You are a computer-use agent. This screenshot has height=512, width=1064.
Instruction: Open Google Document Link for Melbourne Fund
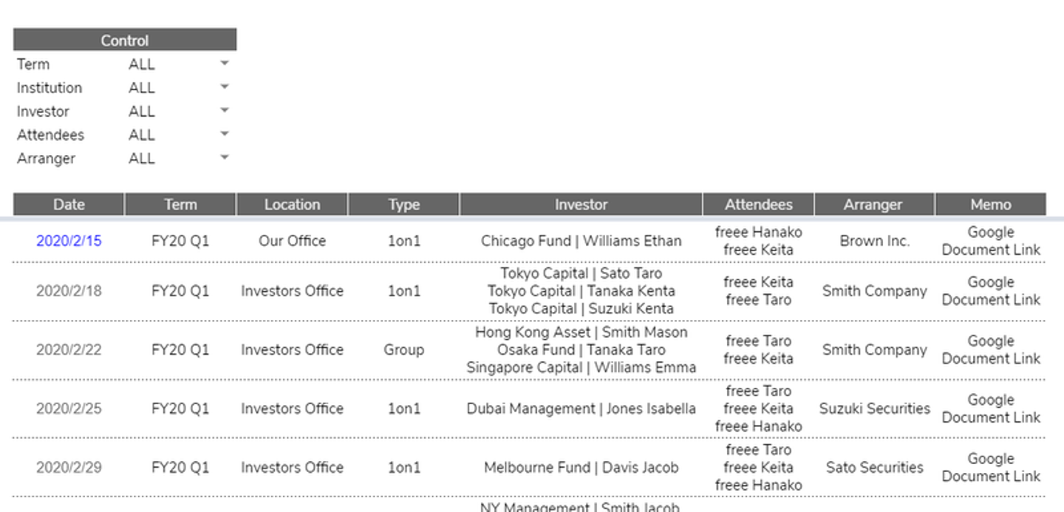point(990,468)
